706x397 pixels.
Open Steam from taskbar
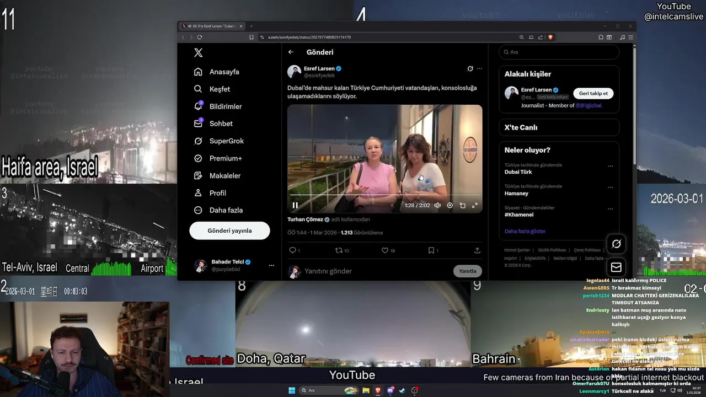pos(402,390)
